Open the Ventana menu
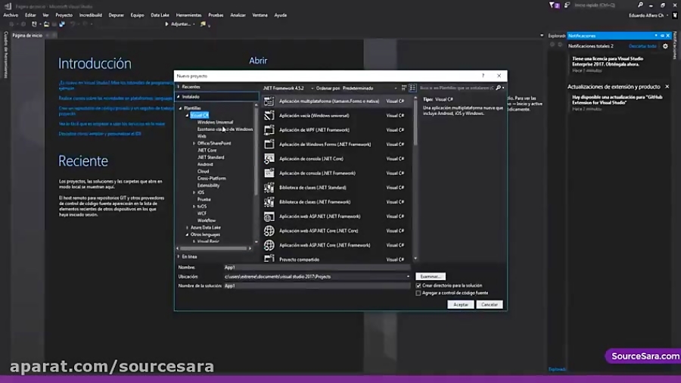This screenshot has height=383, width=681. [260, 15]
